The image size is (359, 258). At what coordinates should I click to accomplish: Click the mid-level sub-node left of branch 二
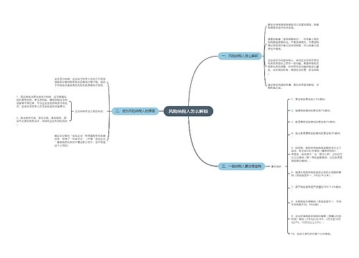(x=89, y=111)
